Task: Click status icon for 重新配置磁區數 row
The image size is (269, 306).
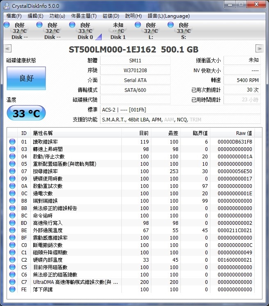Action: click(x=12, y=164)
